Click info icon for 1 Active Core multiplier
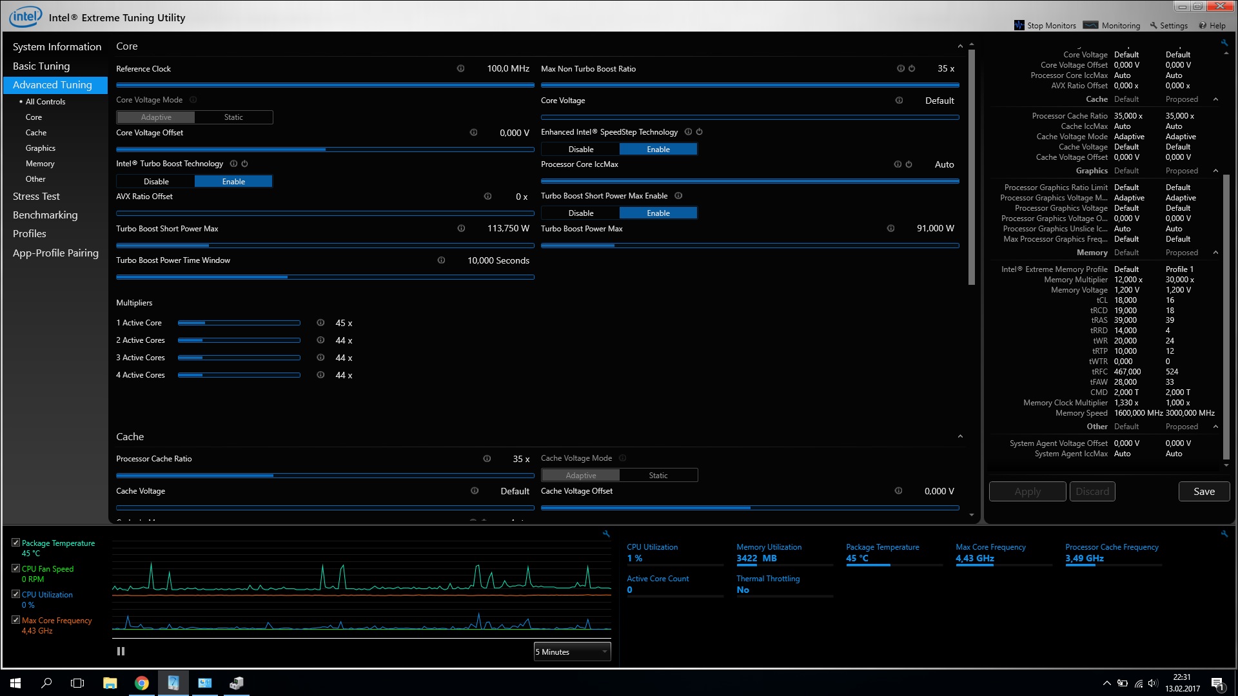Viewport: 1238px width, 696px height. tap(320, 322)
